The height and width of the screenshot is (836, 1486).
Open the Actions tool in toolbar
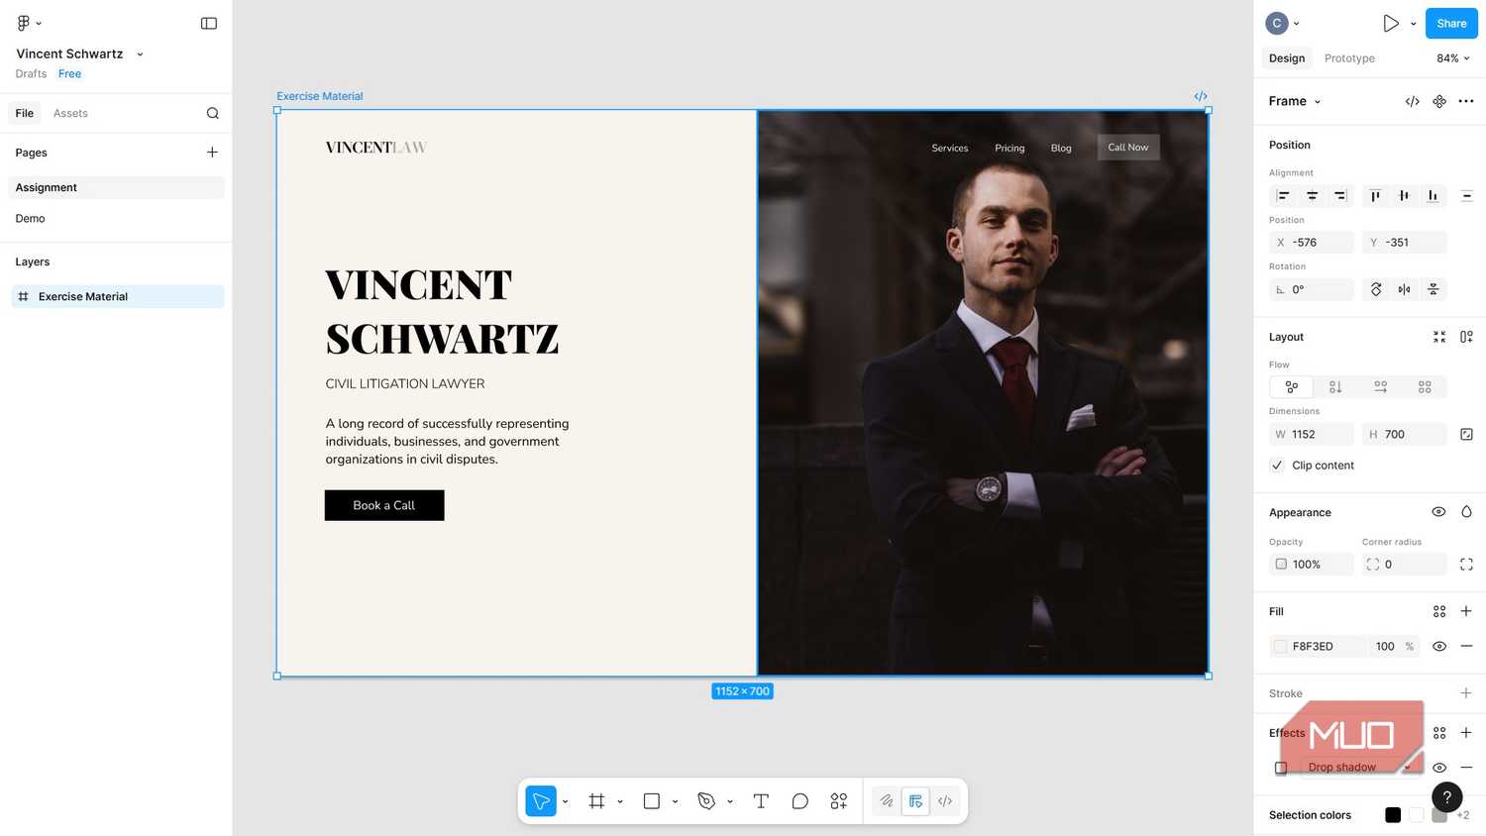839,801
